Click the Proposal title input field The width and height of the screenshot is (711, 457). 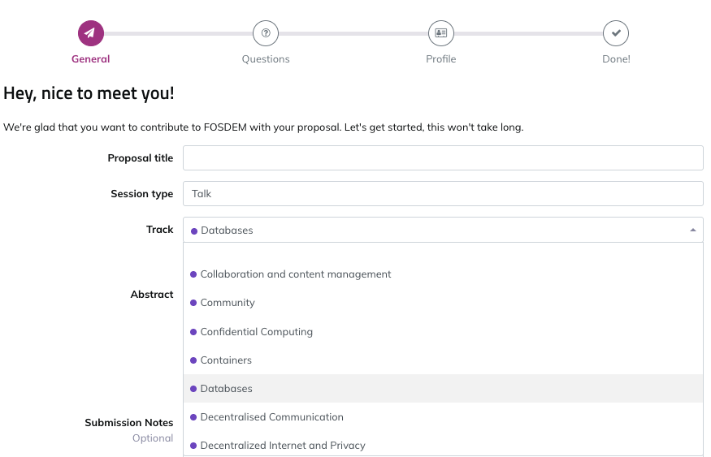(443, 158)
